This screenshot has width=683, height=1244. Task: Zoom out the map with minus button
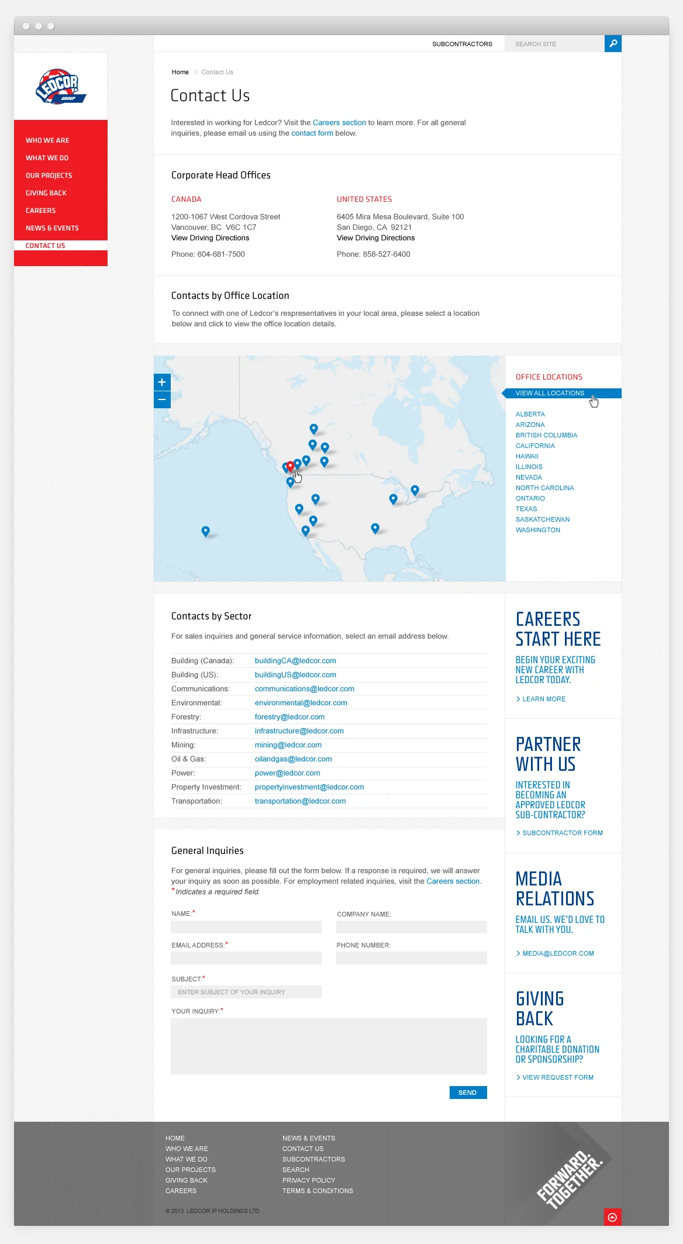pyautogui.click(x=162, y=399)
